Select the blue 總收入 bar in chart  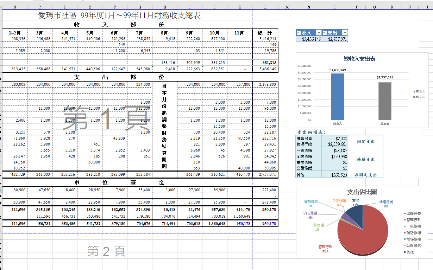coord(338,97)
